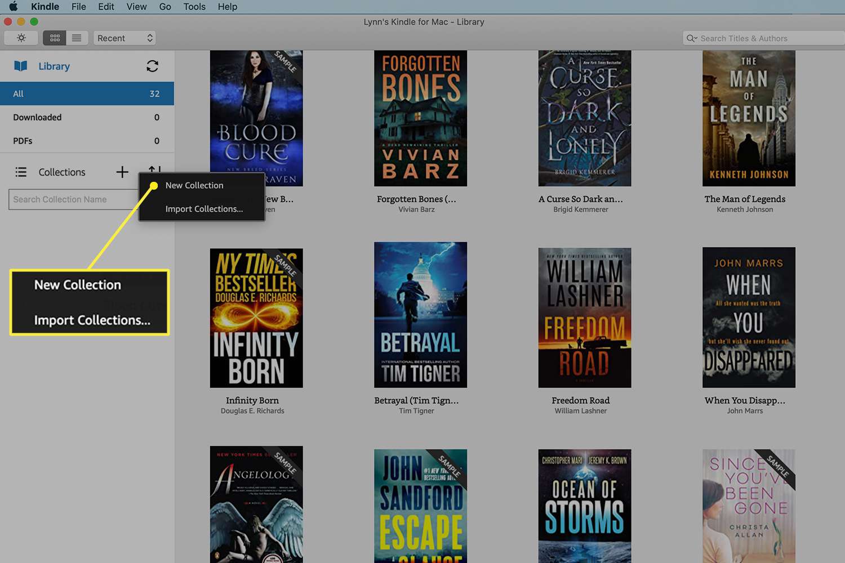
Task: Select the PDFs filter
Action: coord(87,141)
